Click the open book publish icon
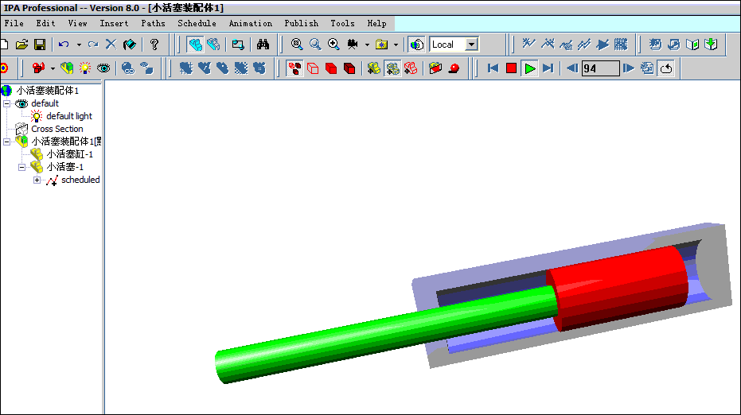This screenshot has width=741, height=415. point(692,45)
